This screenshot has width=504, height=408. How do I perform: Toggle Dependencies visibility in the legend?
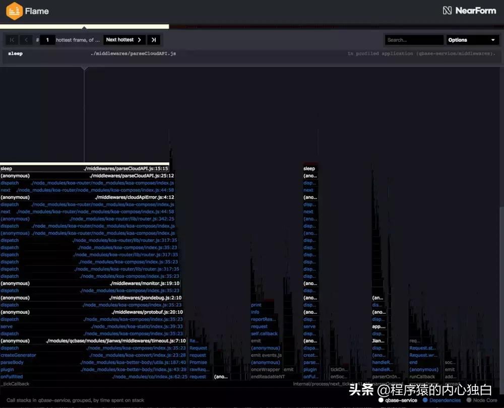[442, 400]
